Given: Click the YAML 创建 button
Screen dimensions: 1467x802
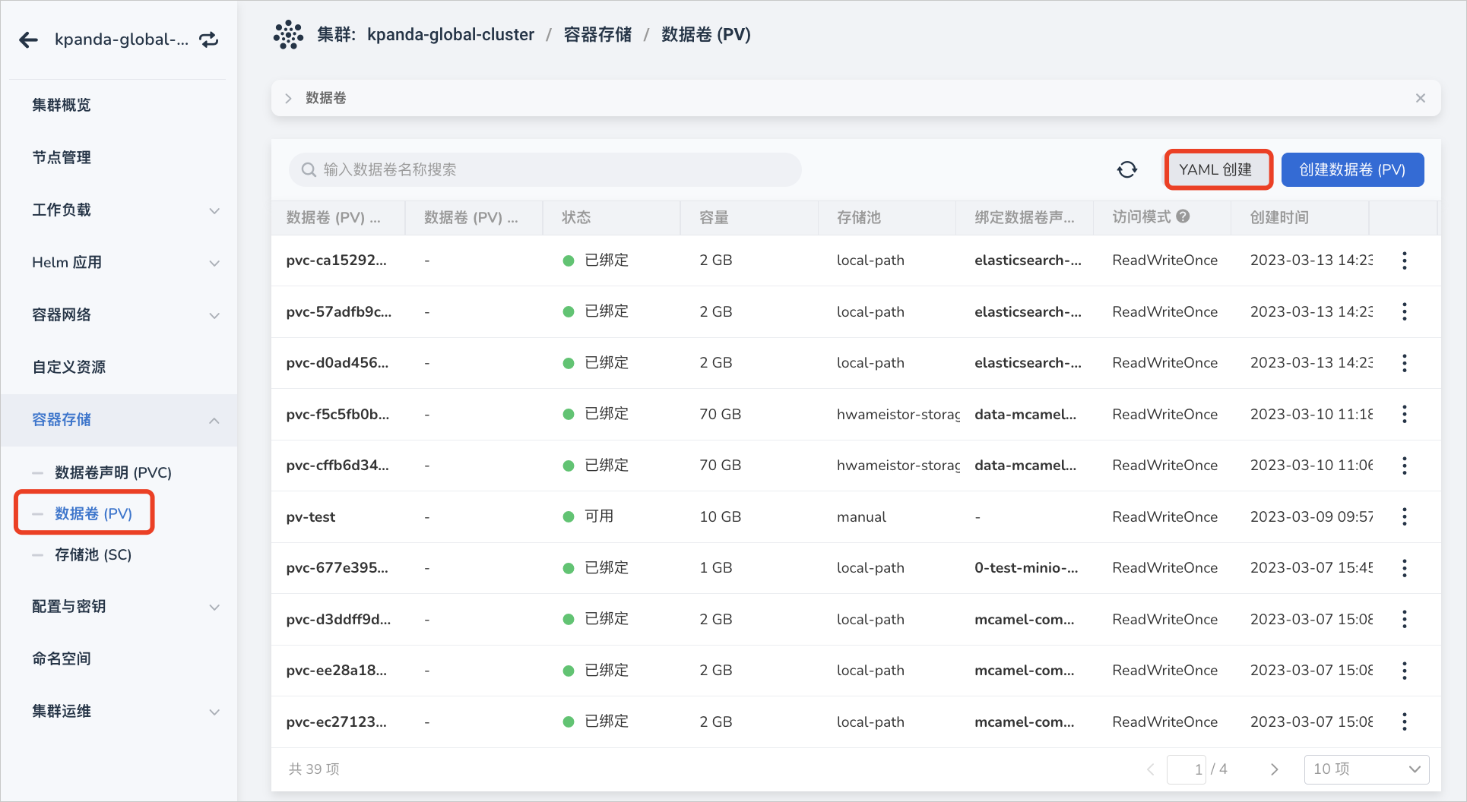Looking at the screenshot, I should [x=1218, y=169].
